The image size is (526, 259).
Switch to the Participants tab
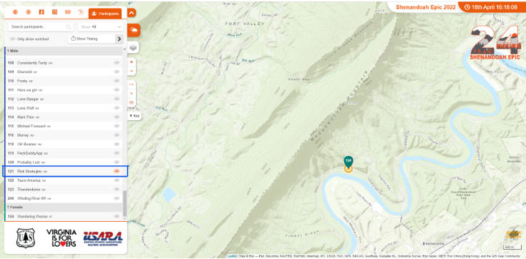[105, 14]
